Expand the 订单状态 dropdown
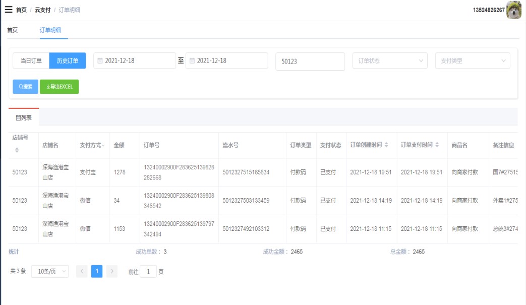 pos(390,60)
